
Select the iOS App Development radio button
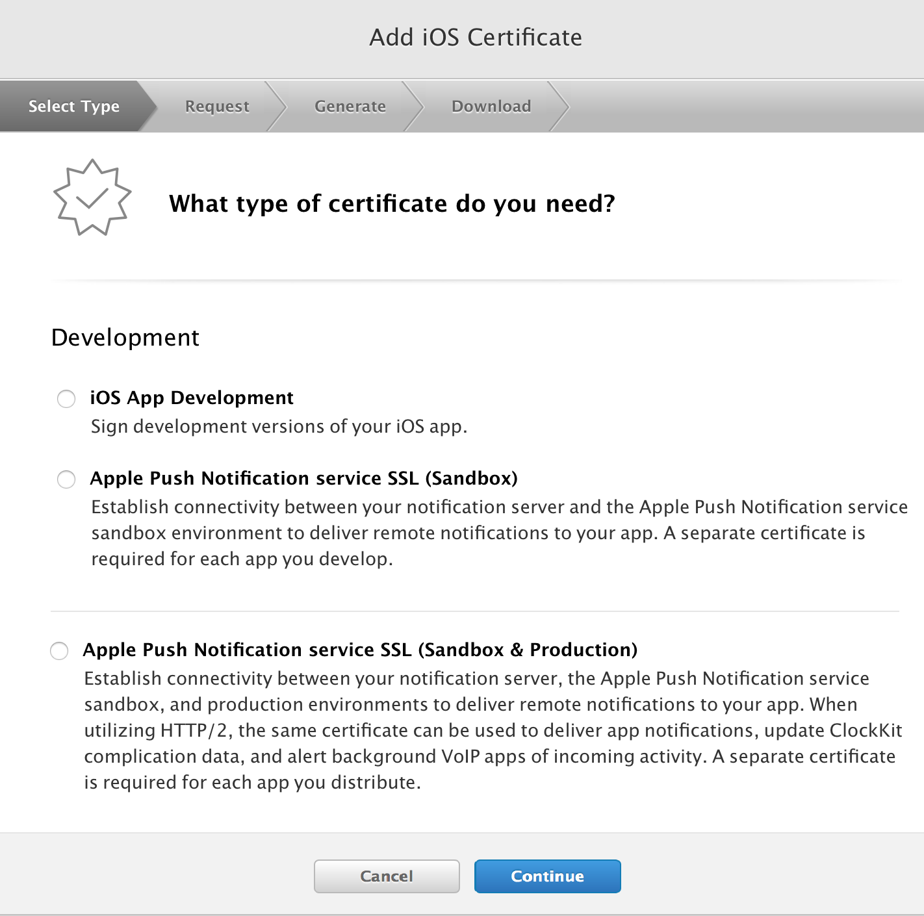pos(66,398)
